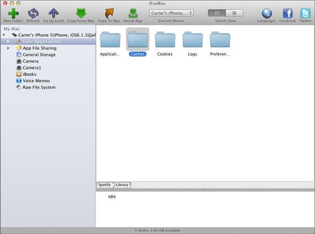
Task: Click the App File Sharing folder icon
Action: (19, 48)
